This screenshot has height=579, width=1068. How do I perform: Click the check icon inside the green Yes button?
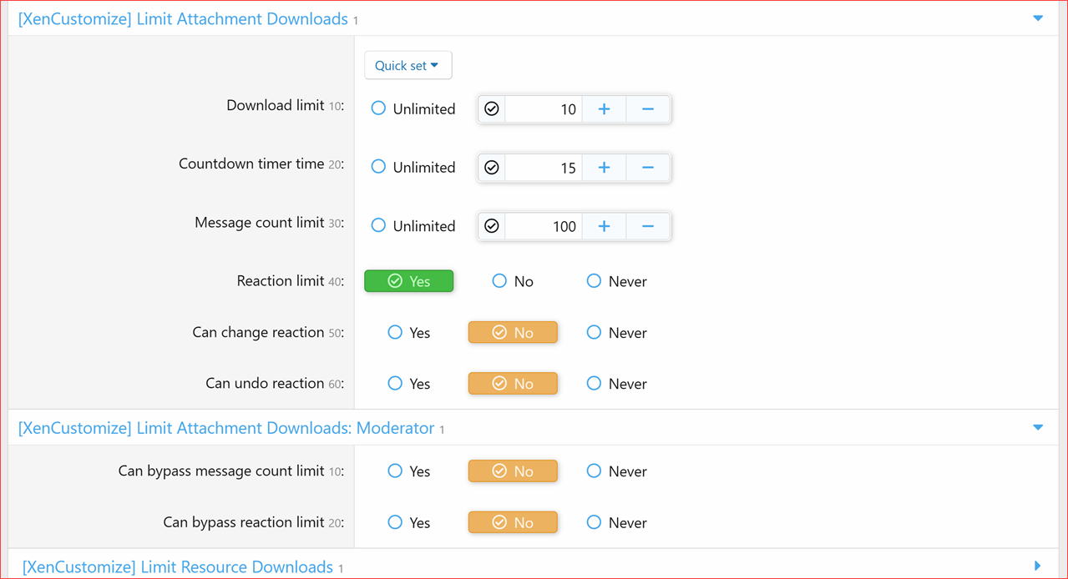click(x=394, y=280)
